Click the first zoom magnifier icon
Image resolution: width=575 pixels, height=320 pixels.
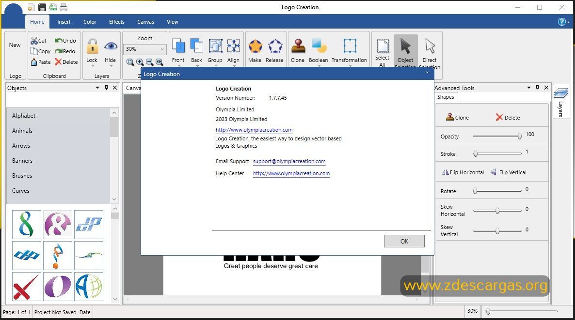click(x=130, y=62)
